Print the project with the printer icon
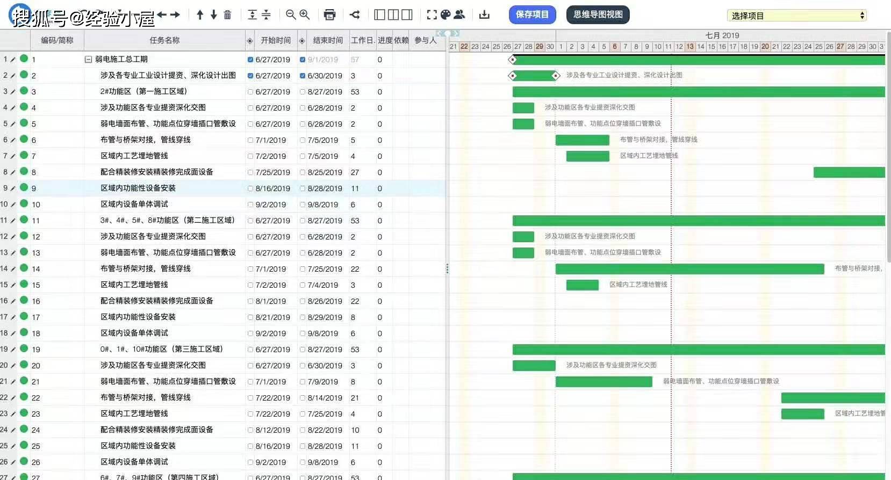Image resolution: width=891 pixels, height=480 pixels. [330, 15]
